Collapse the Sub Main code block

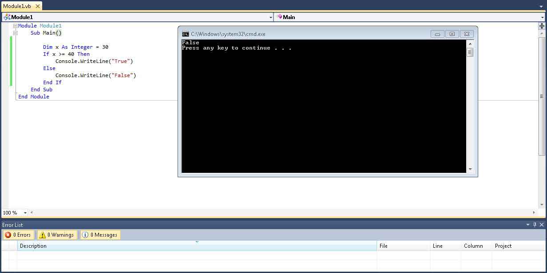click(15, 33)
